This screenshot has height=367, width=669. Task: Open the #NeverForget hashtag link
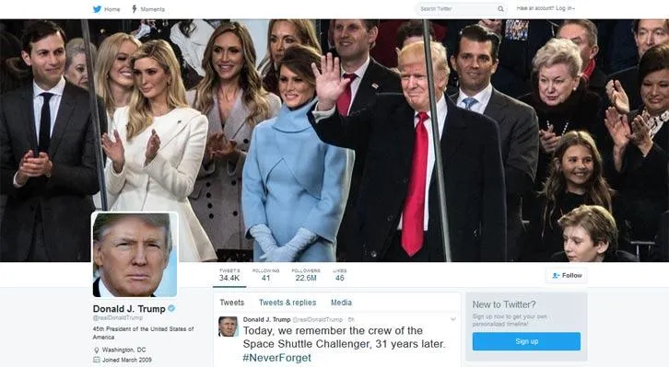[276, 358]
